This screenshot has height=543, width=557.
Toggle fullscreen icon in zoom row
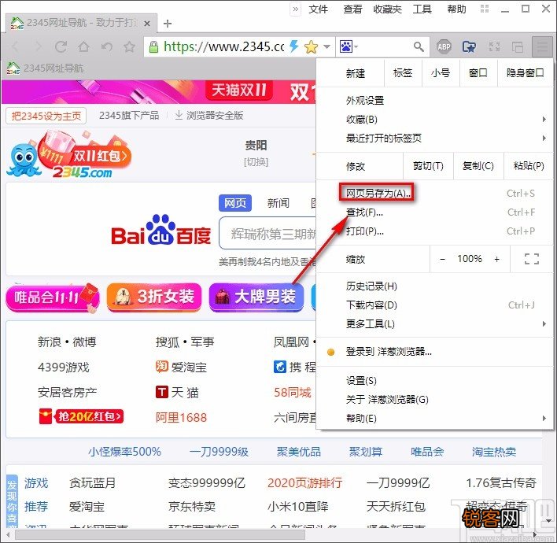531,259
